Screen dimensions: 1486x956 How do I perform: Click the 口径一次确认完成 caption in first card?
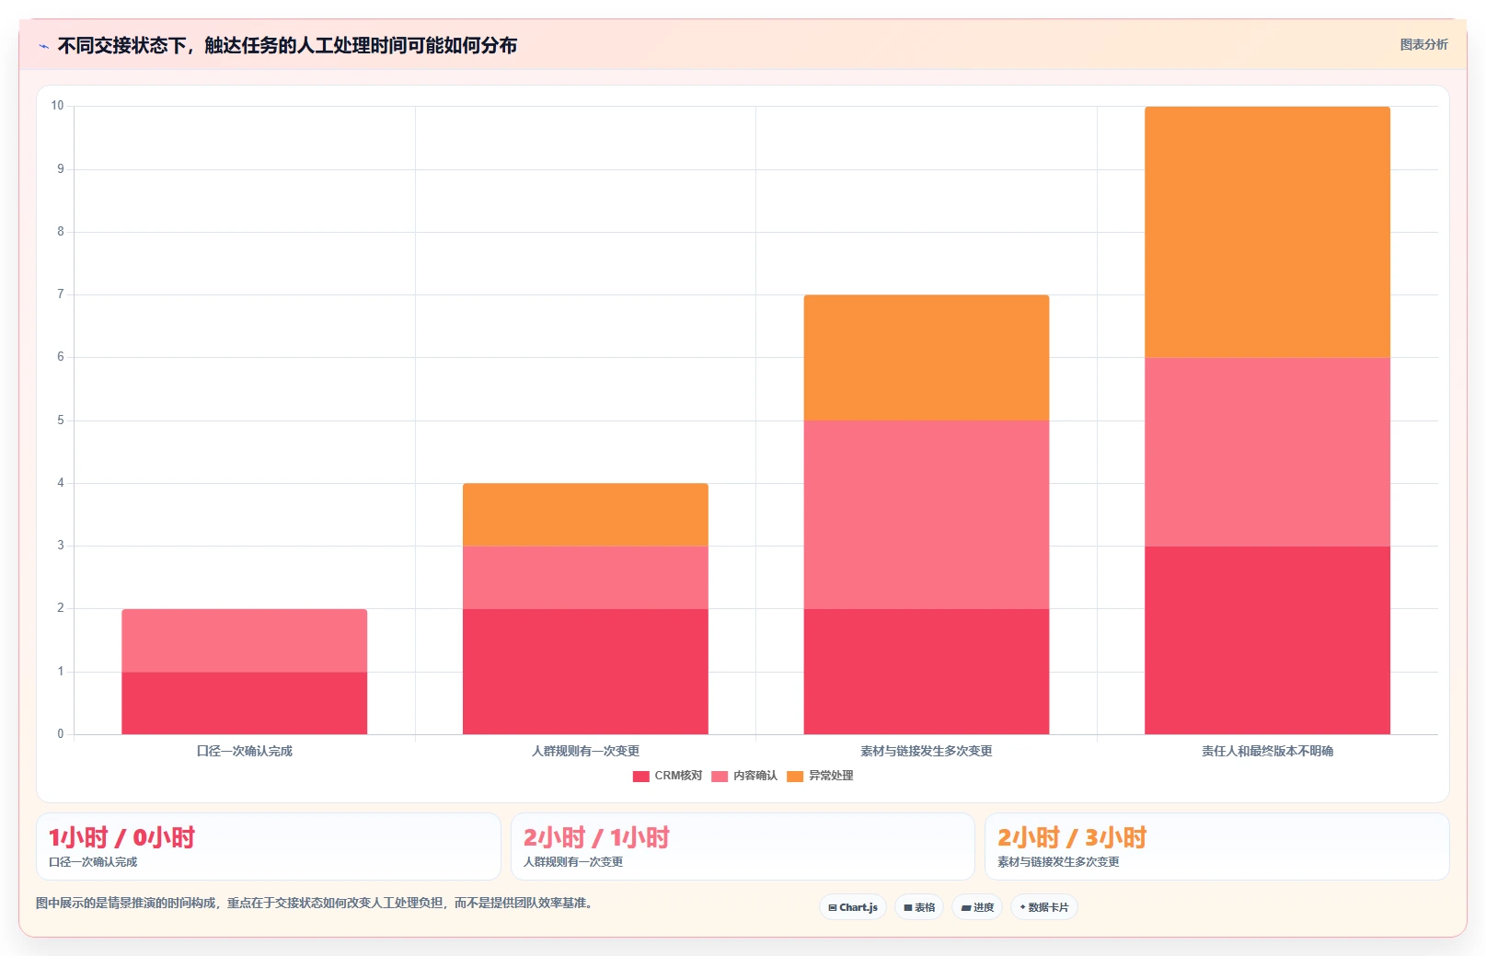93,862
